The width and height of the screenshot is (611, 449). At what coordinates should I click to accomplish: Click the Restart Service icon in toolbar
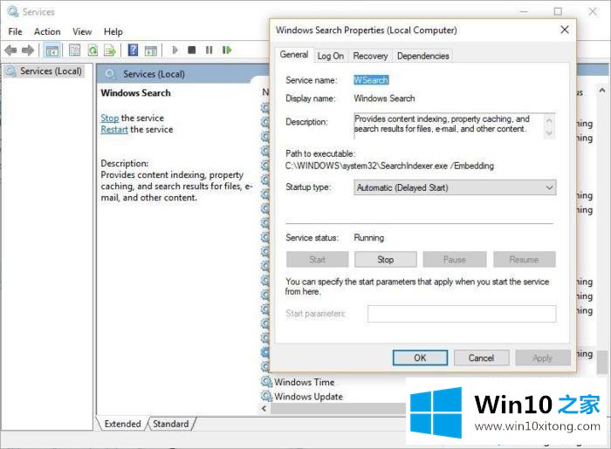click(227, 50)
